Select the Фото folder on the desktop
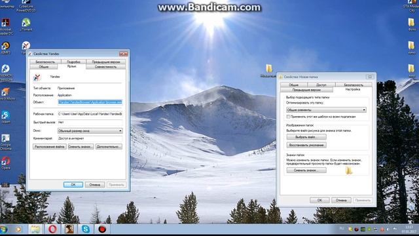 [412, 25]
